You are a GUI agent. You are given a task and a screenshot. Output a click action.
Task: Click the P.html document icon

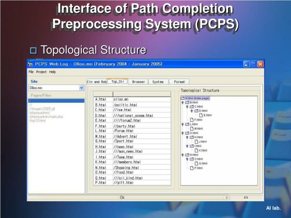[192, 168]
